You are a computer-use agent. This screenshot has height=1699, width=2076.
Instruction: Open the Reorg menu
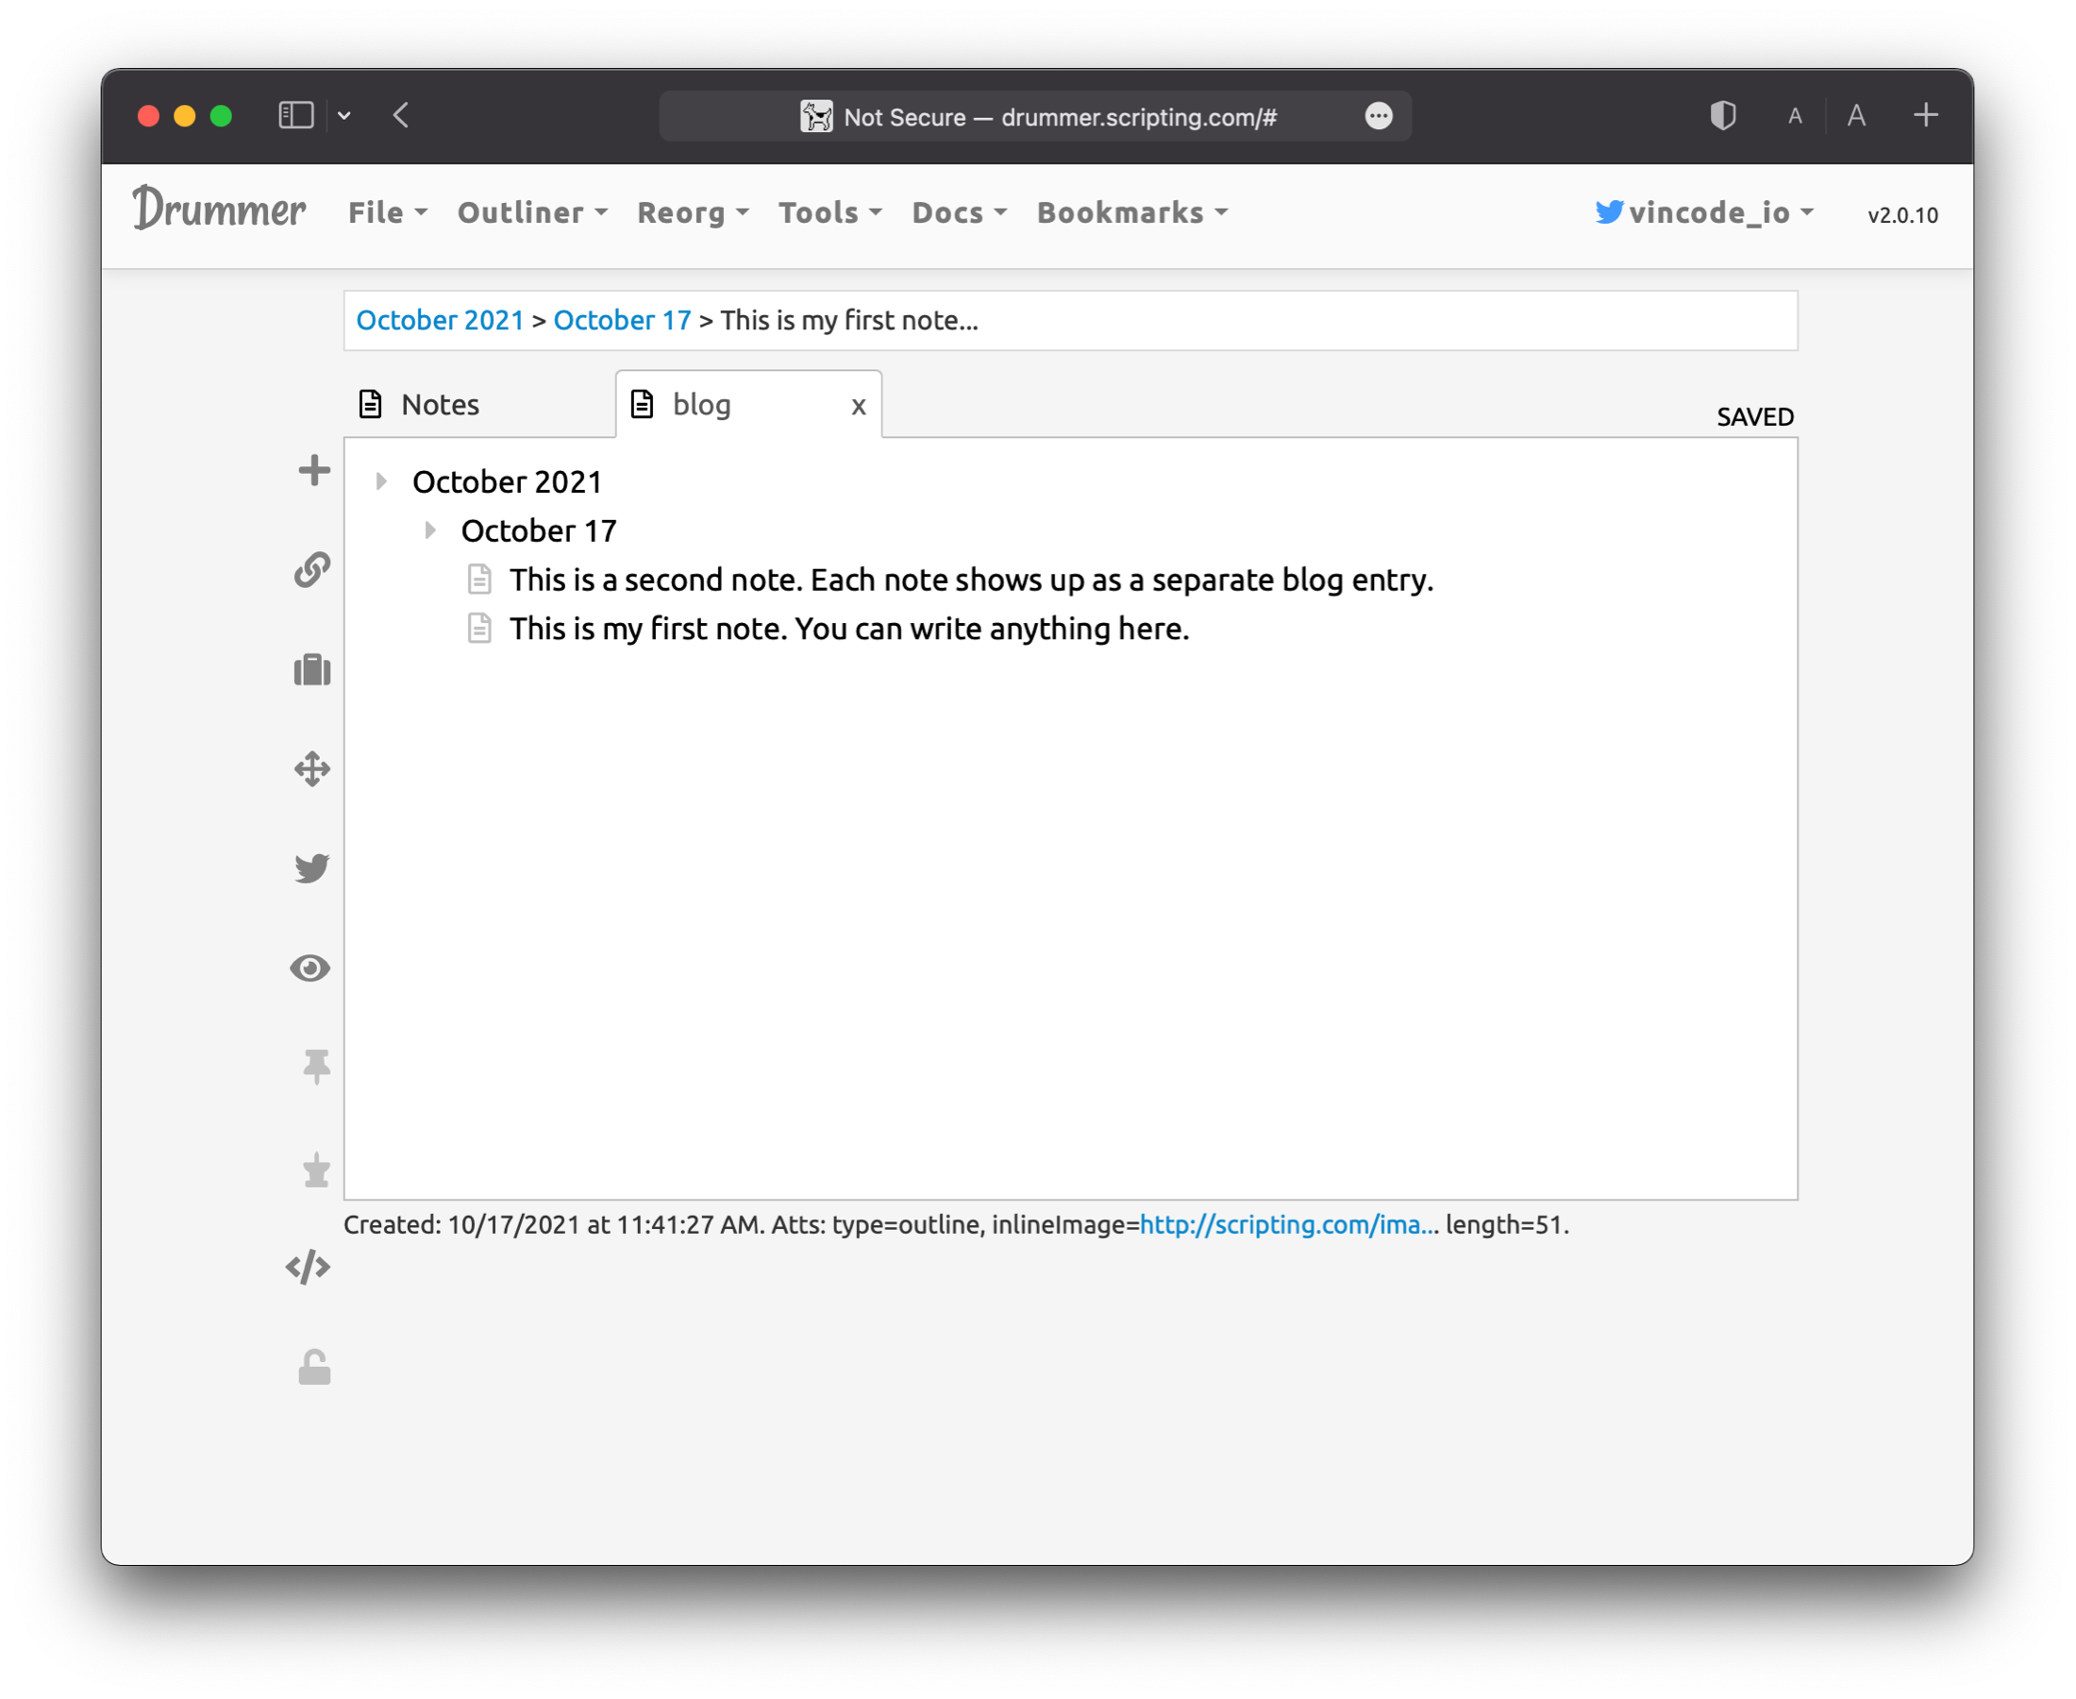tap(693, 212)
